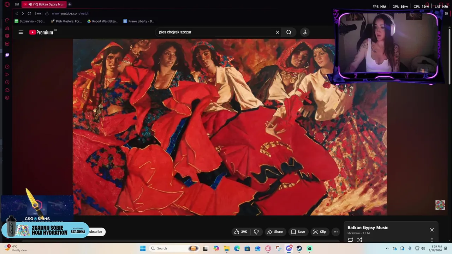Viewport: 452px width, 254px height.
Task: Close the Balkan Gypsy Music playlist panel
Action: tap(432, 230)
